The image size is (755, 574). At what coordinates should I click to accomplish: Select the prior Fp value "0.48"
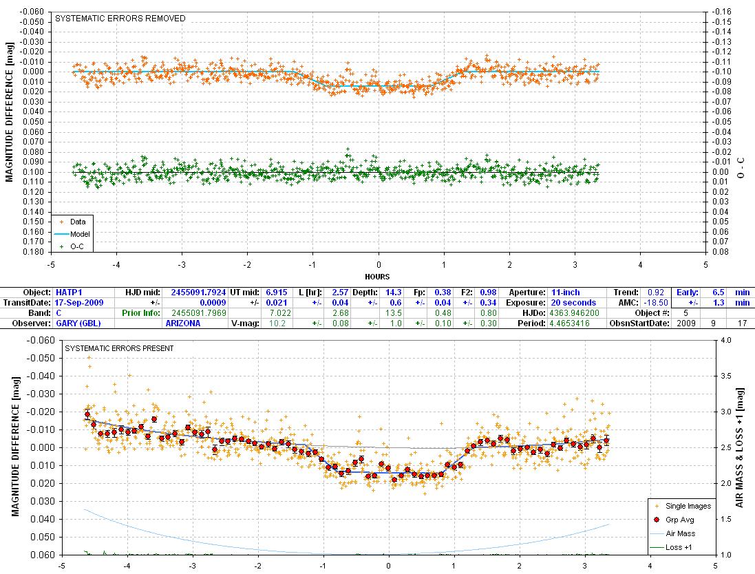[x=443, y=313]
